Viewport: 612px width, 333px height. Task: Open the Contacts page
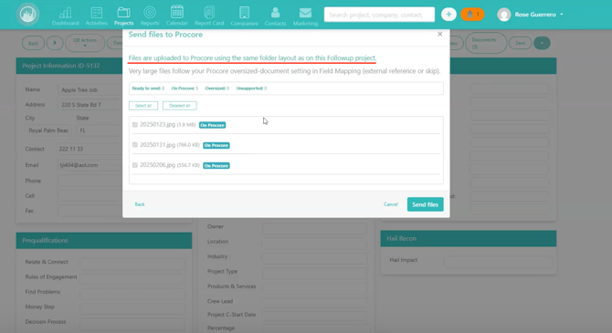pos(275,16)
